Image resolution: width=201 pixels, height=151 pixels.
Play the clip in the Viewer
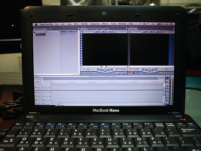point(105,70)
